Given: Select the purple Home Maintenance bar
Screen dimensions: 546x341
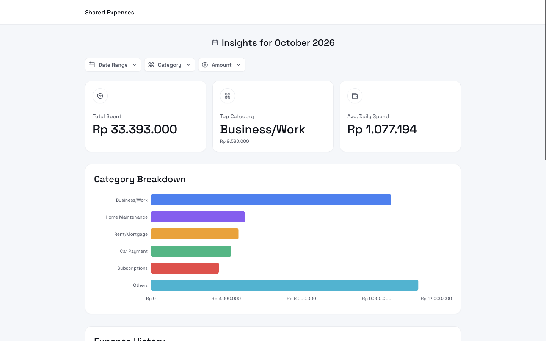Looking at the screenshot, I should point(198,217).
